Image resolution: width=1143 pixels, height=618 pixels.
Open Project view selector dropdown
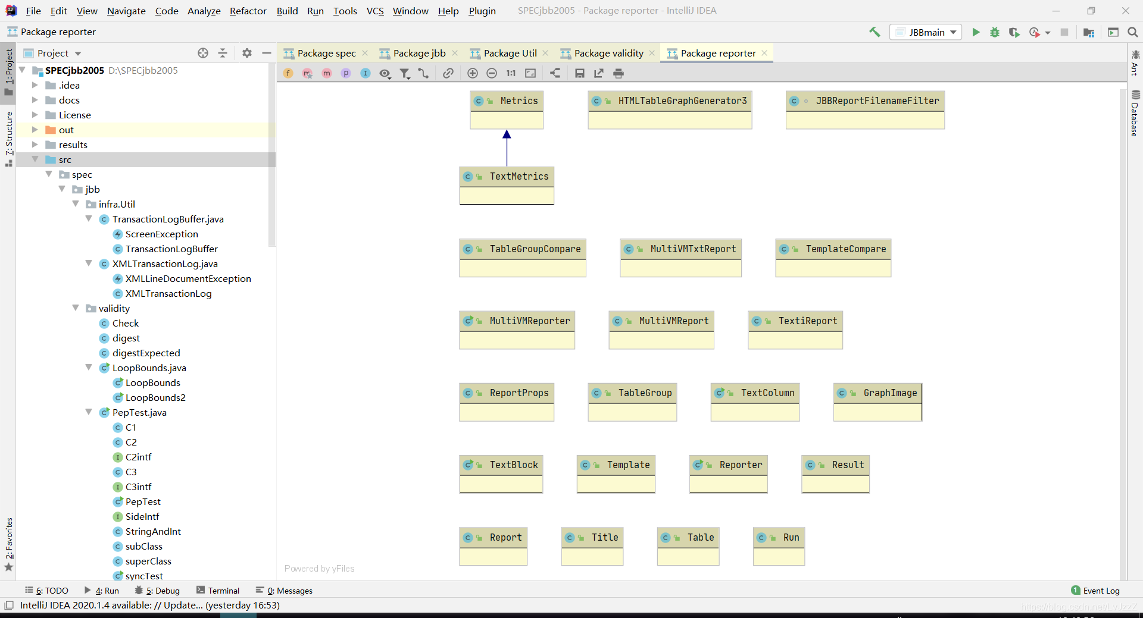(x=52, y=53)
